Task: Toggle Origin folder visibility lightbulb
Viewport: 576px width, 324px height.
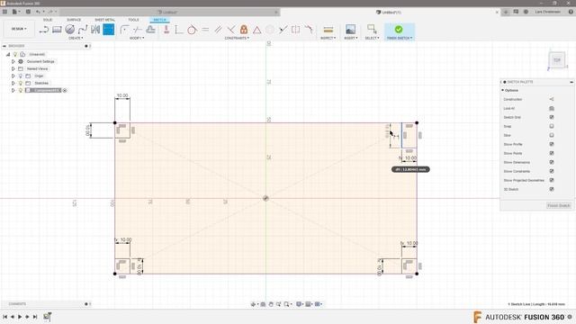Action: [21, 76]
